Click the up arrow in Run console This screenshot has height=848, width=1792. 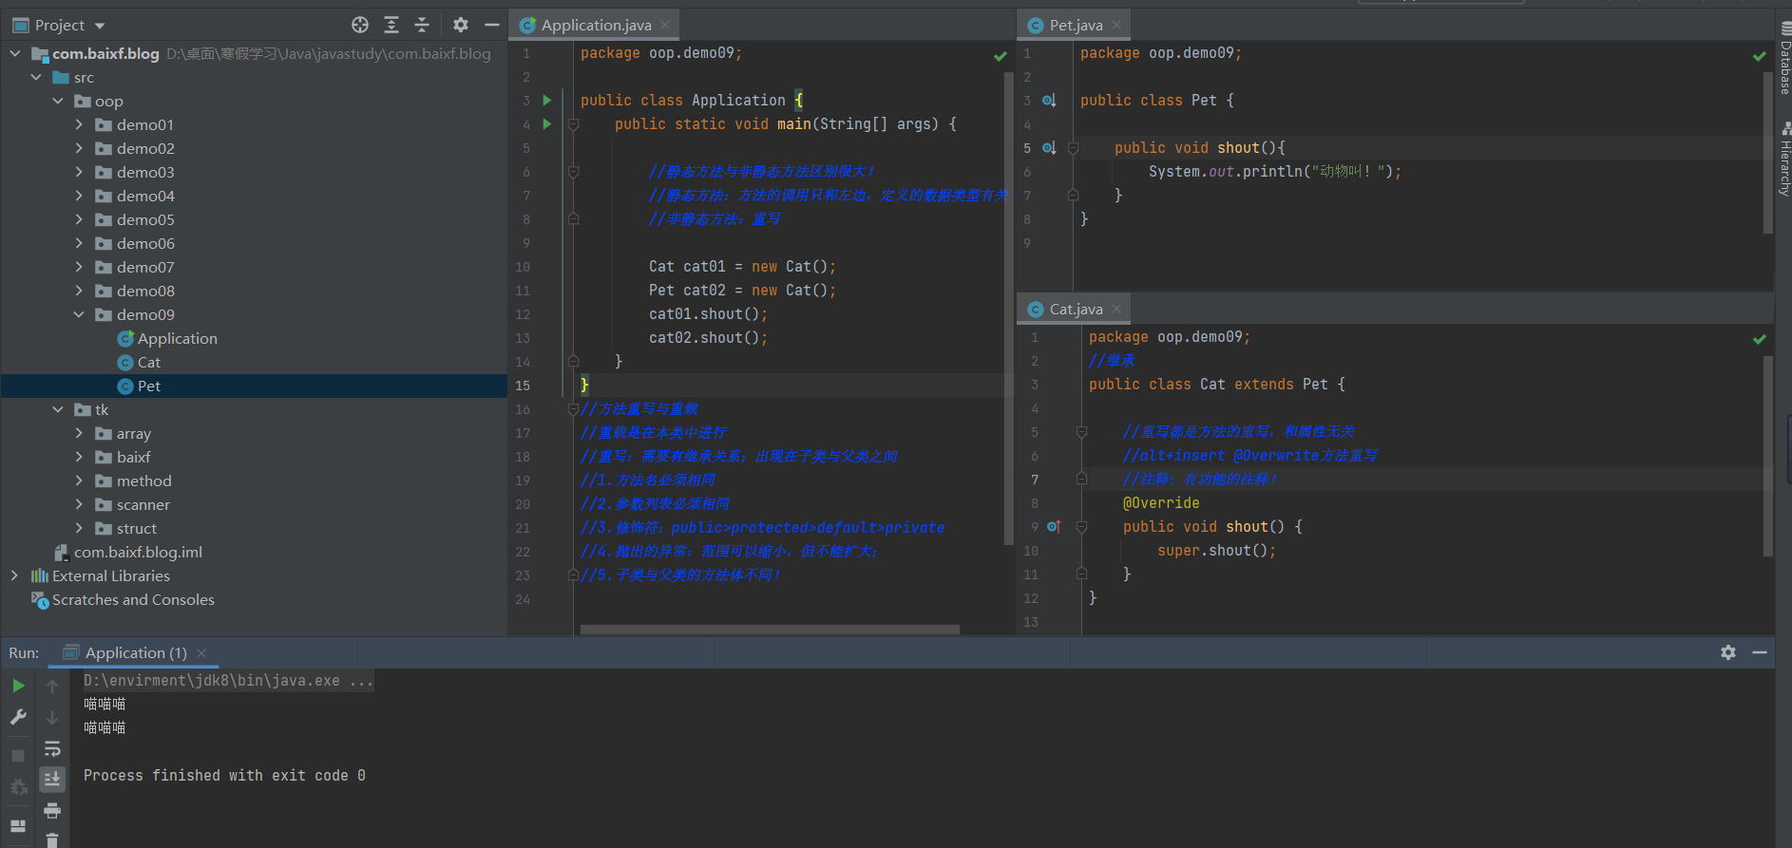click(x=52, y=686)
